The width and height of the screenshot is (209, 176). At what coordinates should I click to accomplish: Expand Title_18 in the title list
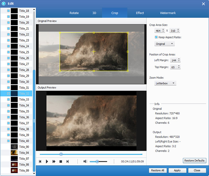pos(8,11)
